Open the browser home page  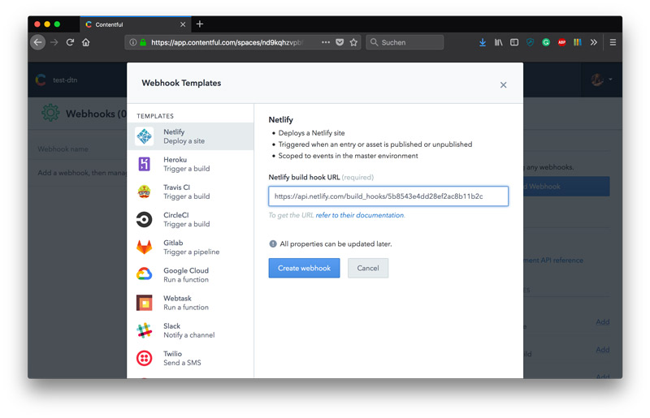pyautogui.click(x=86, y=42)
